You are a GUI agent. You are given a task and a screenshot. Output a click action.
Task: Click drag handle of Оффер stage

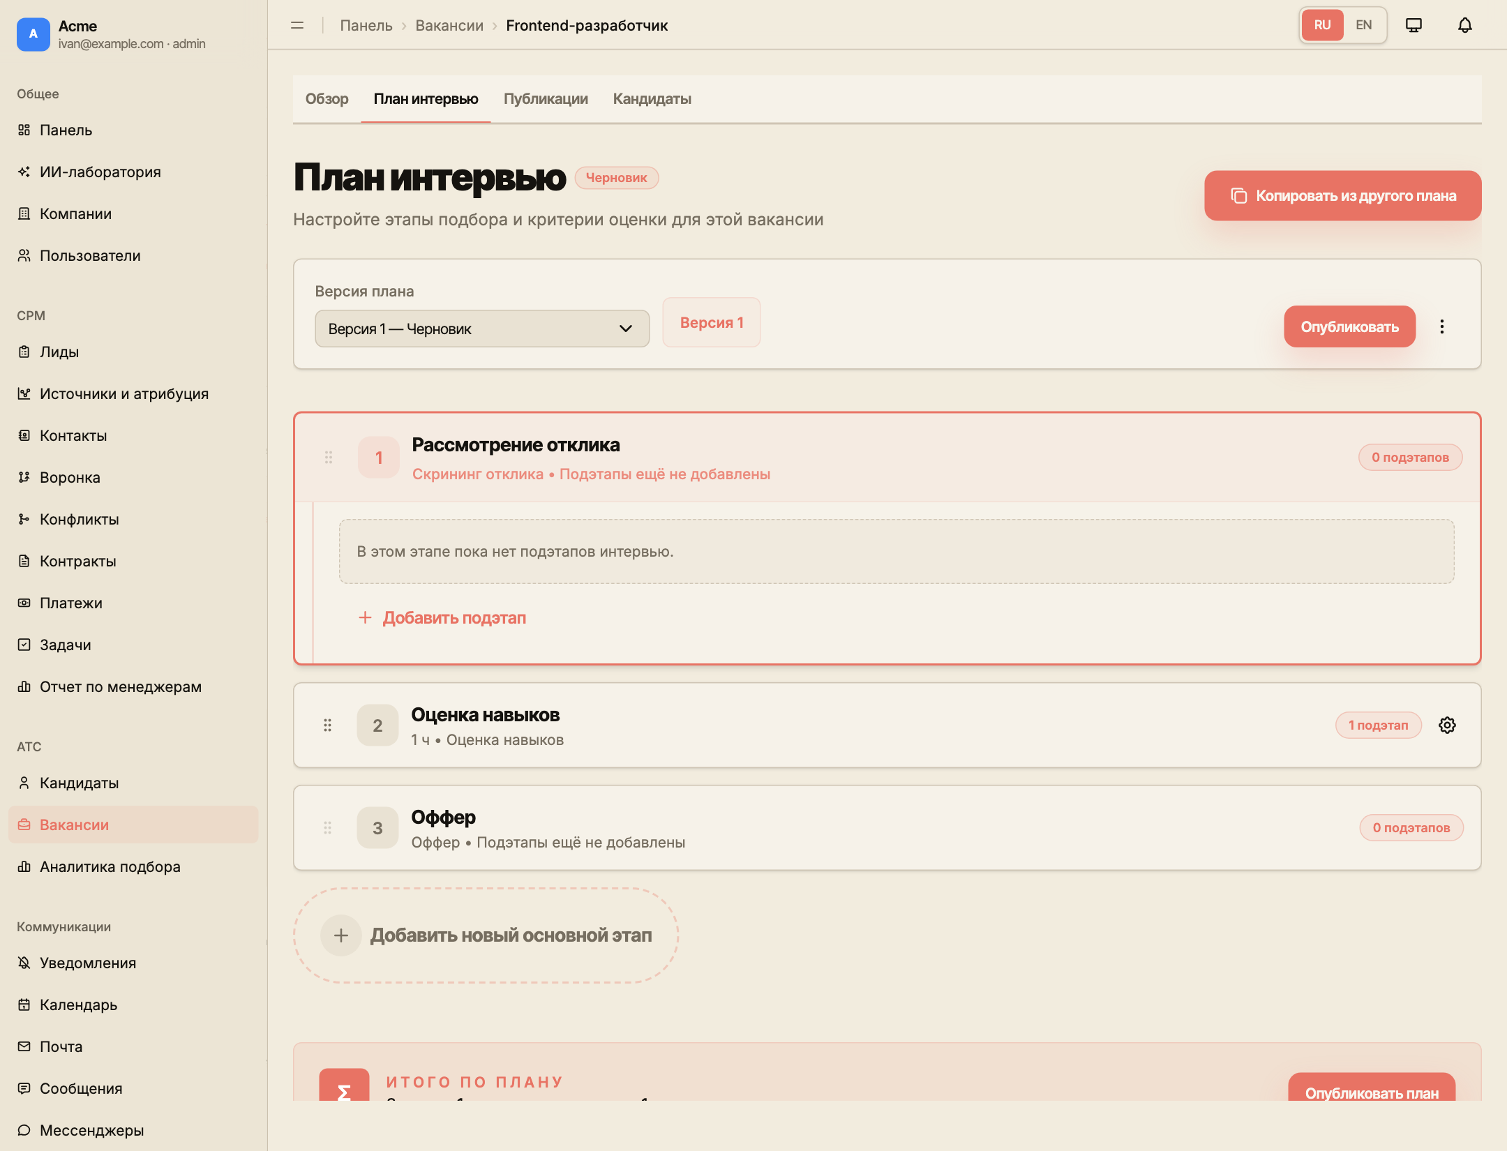327,828
